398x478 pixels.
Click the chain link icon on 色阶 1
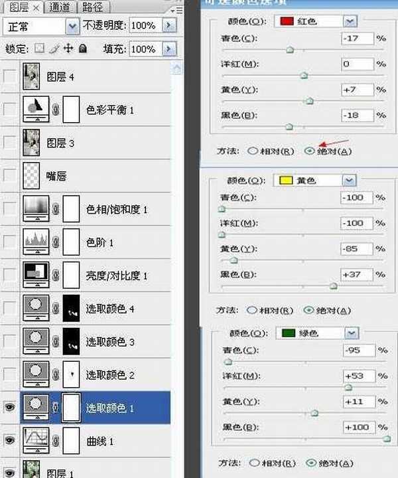pos(56,242)
